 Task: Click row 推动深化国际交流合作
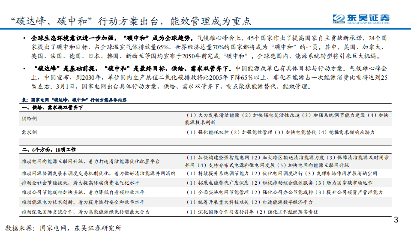pyautogui.click(x=206, y=212)
